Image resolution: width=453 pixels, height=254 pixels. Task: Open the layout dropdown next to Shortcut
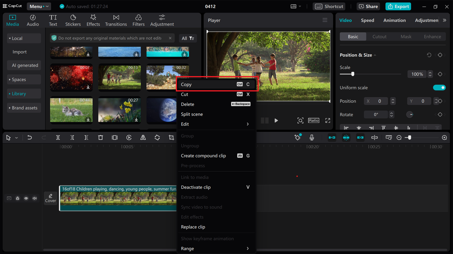click(x=296, y=6)
